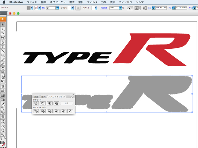Apply Subtract from Shape Area mode

pyautogui.click(x=43, y=103)
